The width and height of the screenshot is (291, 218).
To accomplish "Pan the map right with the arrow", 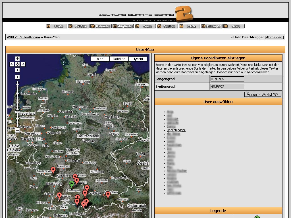I will point(23,64).
